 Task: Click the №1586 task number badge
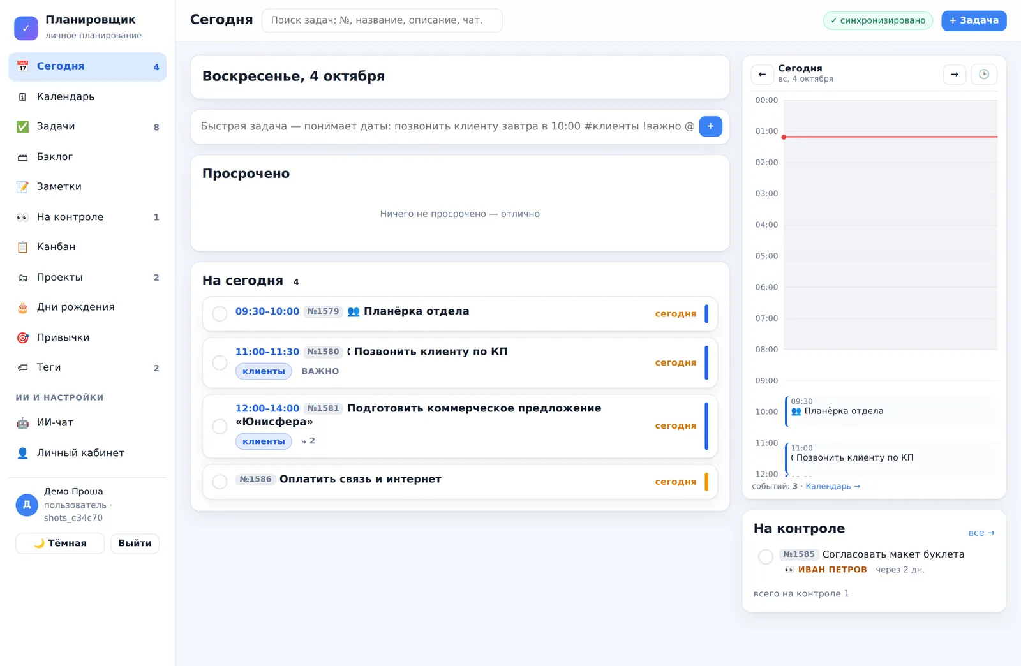(255, 479)
